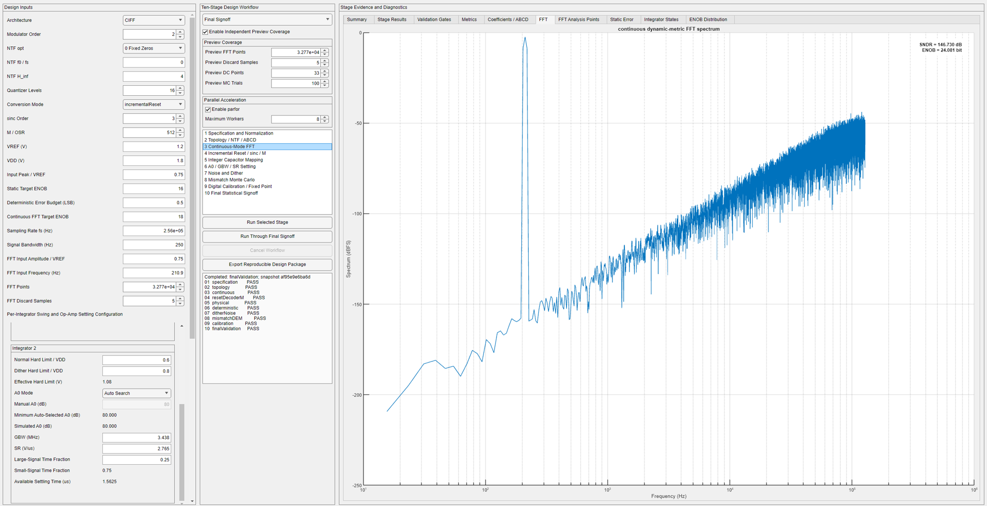The image size is (987, 506).
Task: Click the Quantizer Levels stepper arrows
Action: point(180,91)
